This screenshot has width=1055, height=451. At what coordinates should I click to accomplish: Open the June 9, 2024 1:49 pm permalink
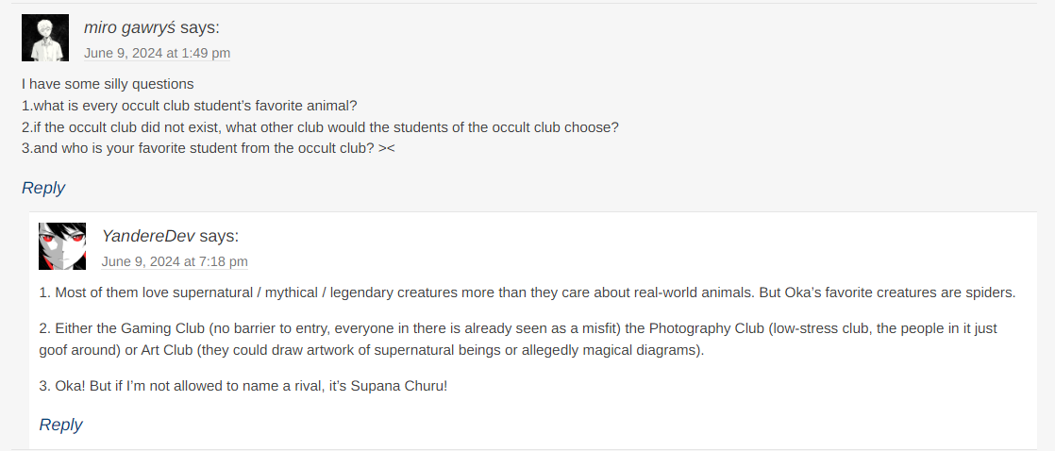(x=157, y=53)
